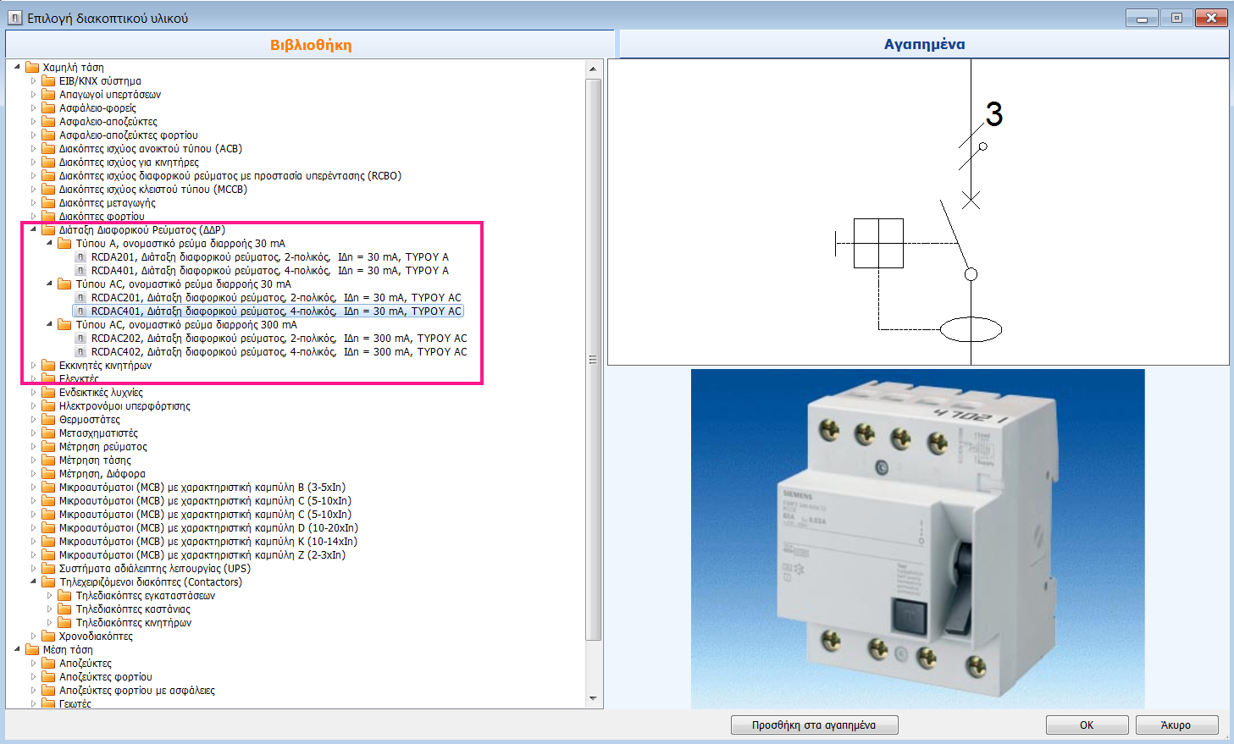Click the folder icon for EIB/KNX σύστημα
This screenshot has height=744, width=1234.
(49, 81)
